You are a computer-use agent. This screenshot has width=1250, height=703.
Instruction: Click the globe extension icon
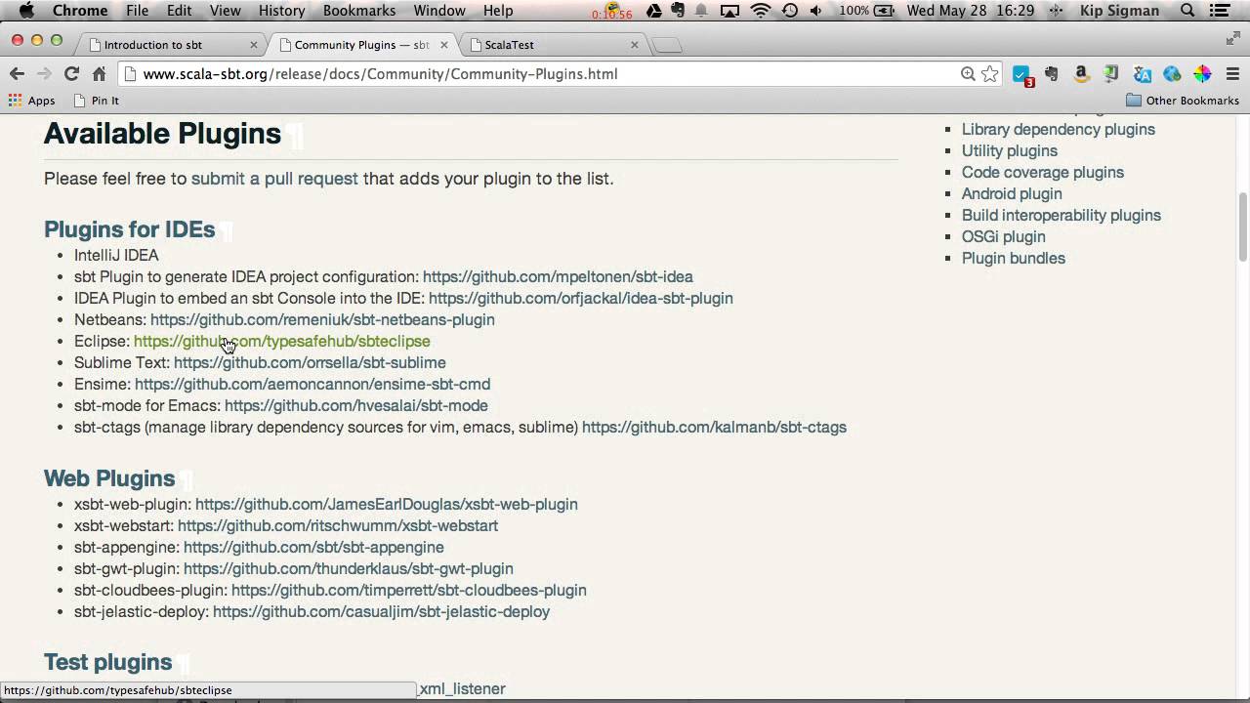click(1172, 74)
